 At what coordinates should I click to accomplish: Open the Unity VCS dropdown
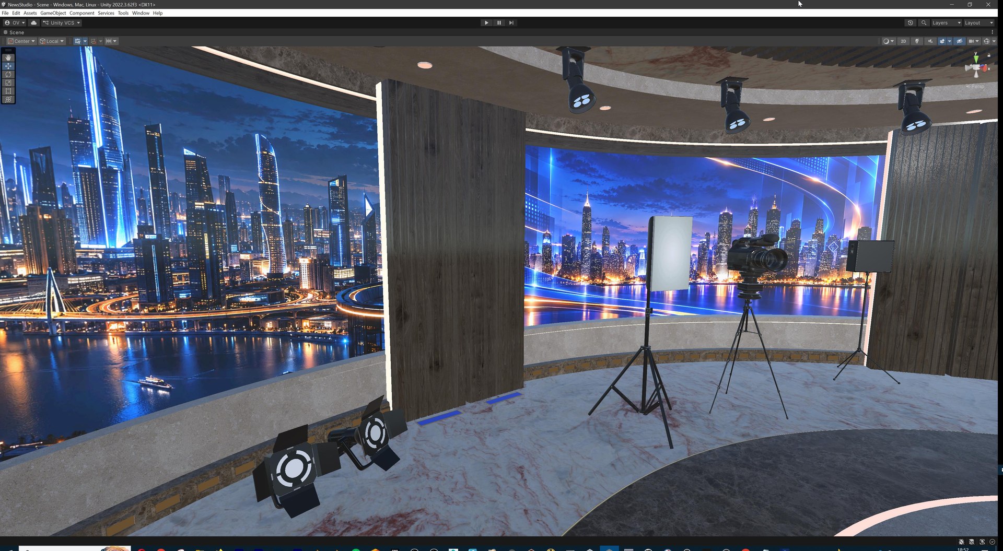[x=62, y=23]
